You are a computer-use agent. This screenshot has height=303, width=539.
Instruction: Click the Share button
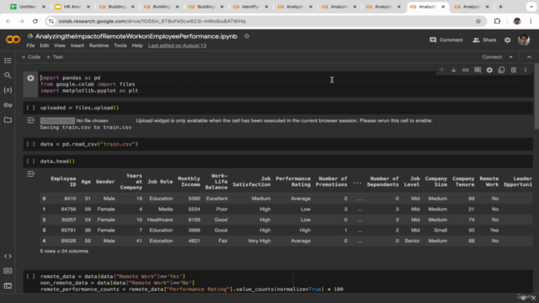484,40
